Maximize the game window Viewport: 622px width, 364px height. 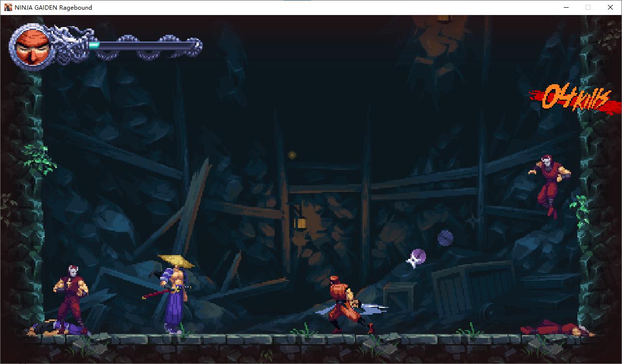pyautogui.click(x=588, y=7)
